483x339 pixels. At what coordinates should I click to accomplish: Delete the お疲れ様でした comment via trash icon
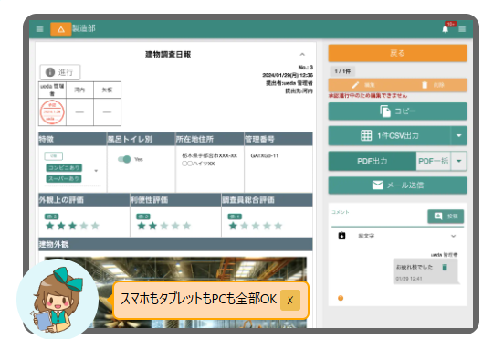pos(445,267)
